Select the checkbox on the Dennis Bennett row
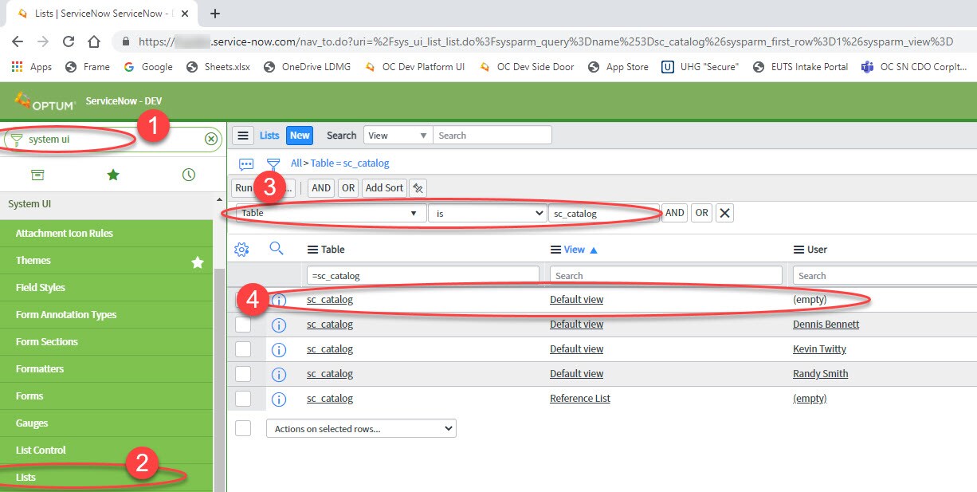The width and height of the screenshot is (977, 492). coord(243,325)
